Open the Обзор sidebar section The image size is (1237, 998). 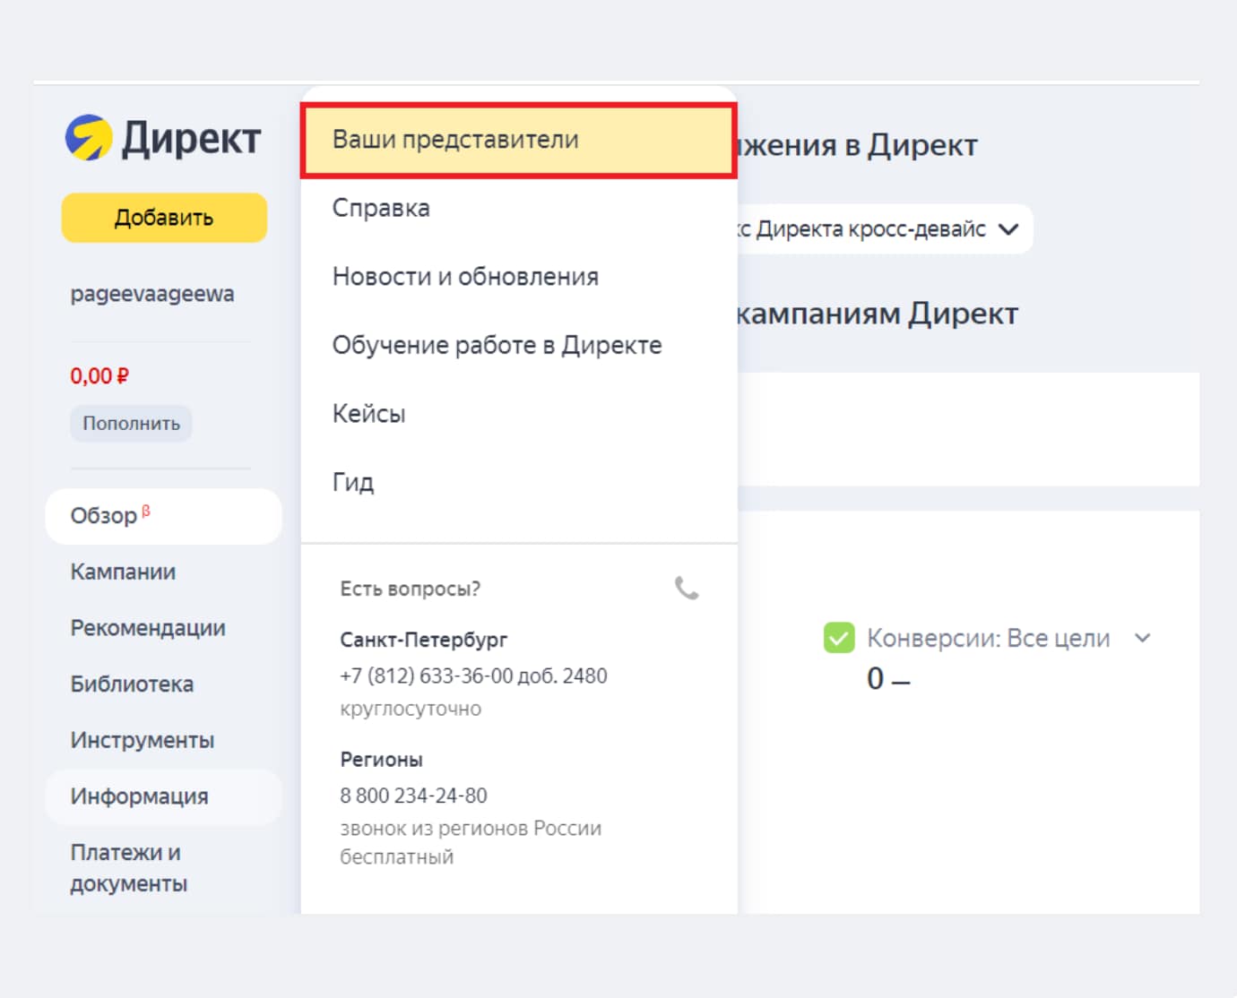pos(163,516)
